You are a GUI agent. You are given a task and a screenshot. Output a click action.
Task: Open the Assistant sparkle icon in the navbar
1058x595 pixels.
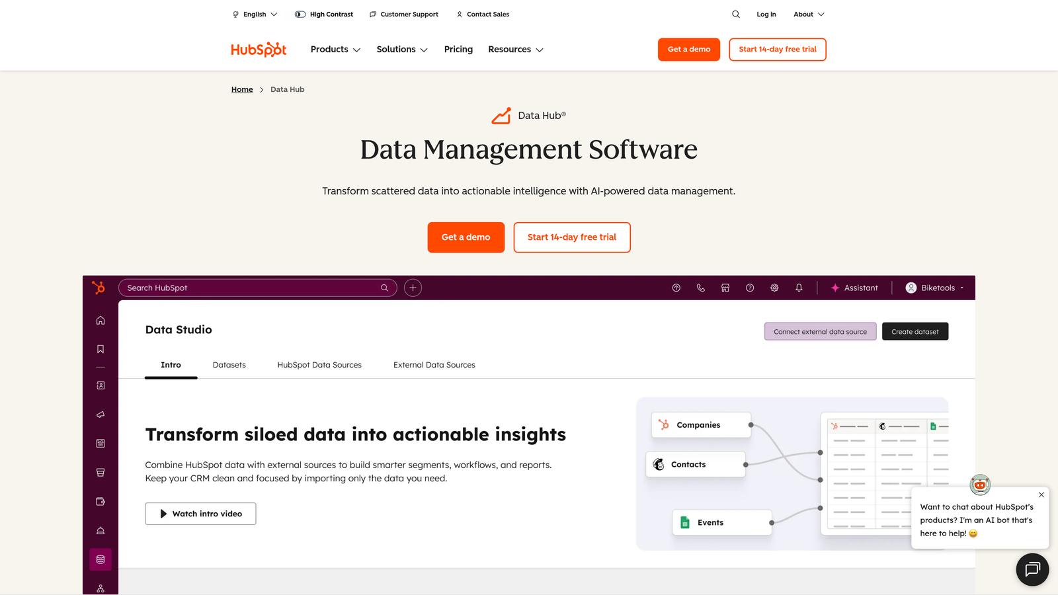[x=836, y=288]
